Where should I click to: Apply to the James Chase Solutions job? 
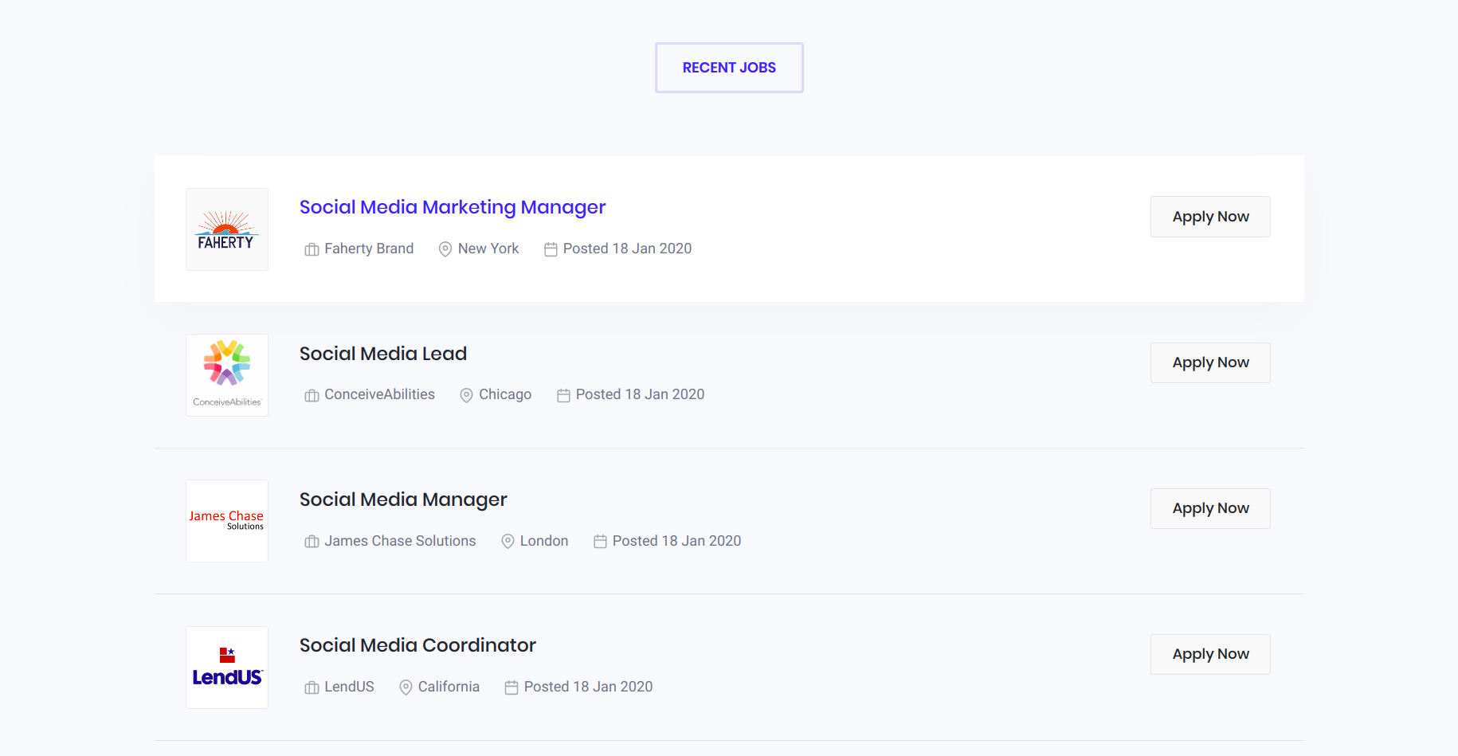(1209, 508)
